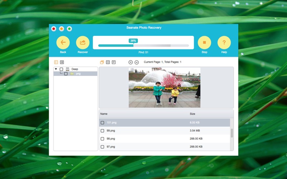Stop the scan with the Stop button

(204, 43)
